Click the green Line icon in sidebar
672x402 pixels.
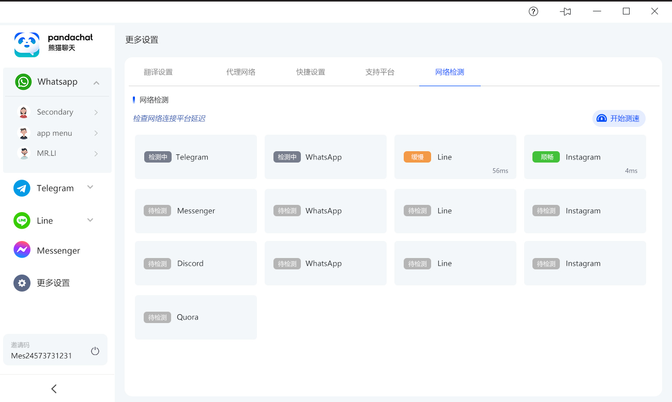[x=22, y=221]
